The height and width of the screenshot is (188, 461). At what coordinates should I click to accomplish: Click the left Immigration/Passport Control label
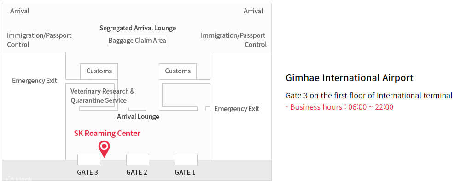coord(39,40)
